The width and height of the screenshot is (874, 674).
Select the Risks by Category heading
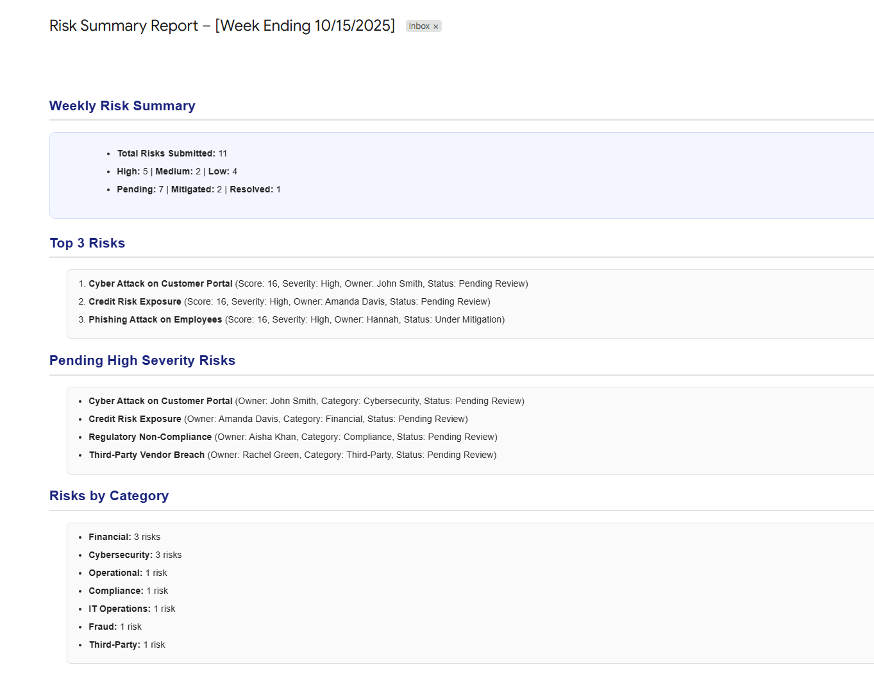(109, 496)
